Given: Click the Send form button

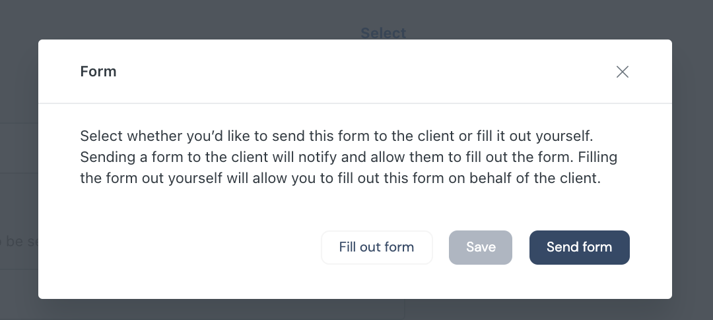Looking at the screenshot, I should tap(580, 248).
